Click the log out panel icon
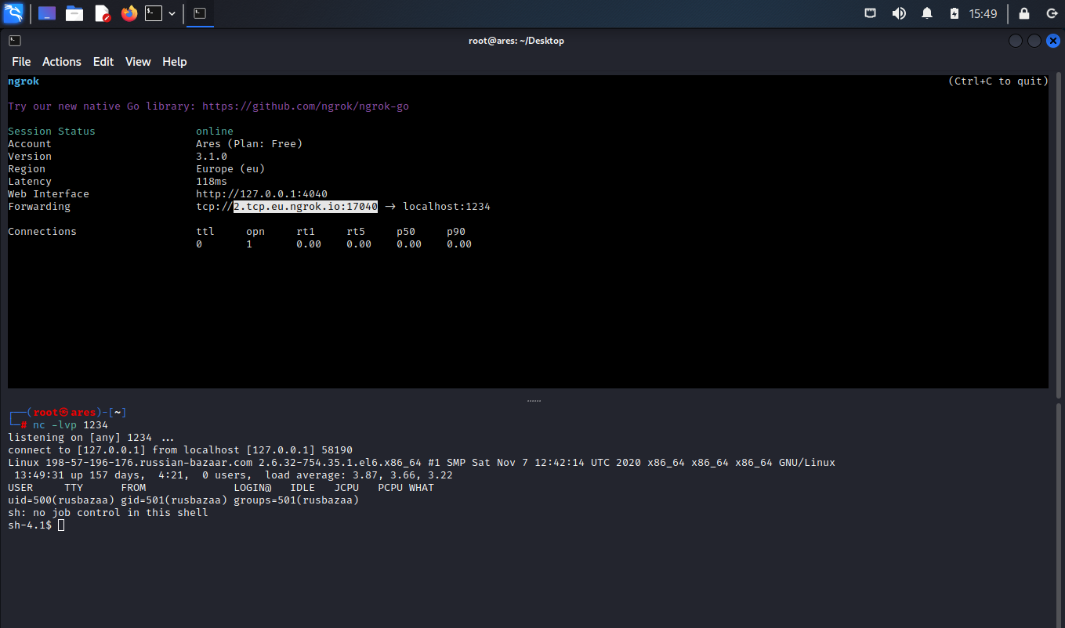This screenshot has width=1065, height=628. 1052,13
